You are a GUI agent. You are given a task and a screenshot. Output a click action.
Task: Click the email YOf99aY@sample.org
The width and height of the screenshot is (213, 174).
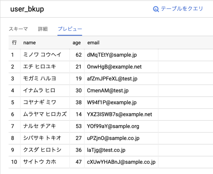point(113,126)
